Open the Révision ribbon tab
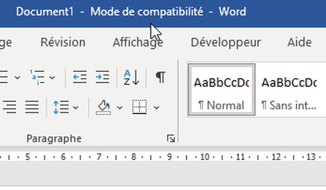This screenshot has width=326, height=190. (63, 42)
